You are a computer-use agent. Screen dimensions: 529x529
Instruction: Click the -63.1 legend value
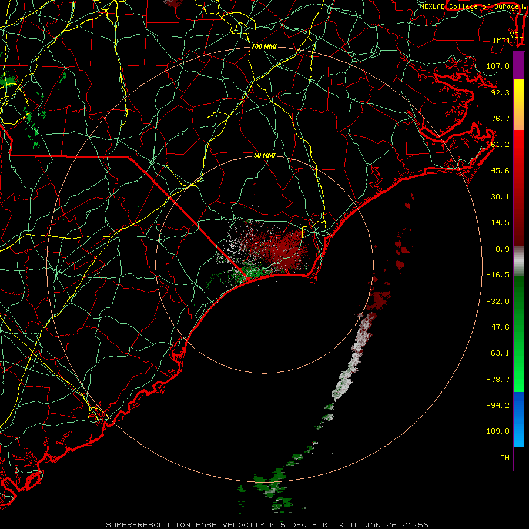pos(498,353)
